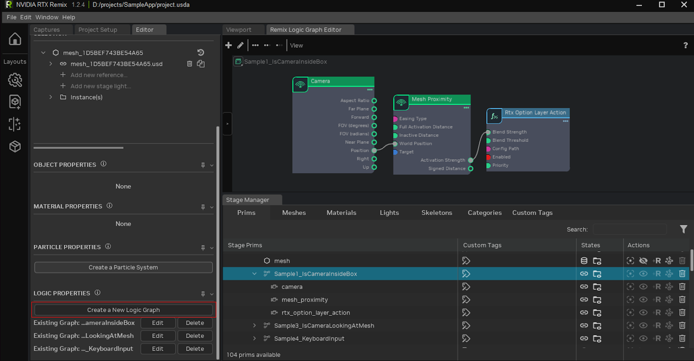
Task: Open the cube package icon in sidebar
Action: coord(15,146)
